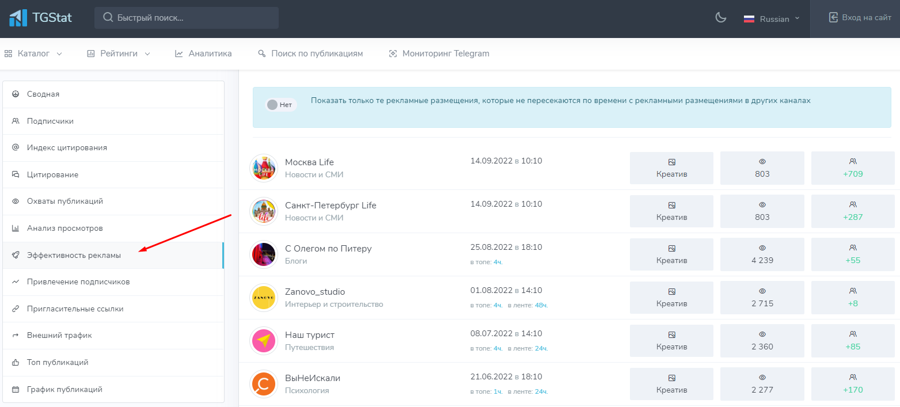Click the Russian flag icon

pos(749,19)
